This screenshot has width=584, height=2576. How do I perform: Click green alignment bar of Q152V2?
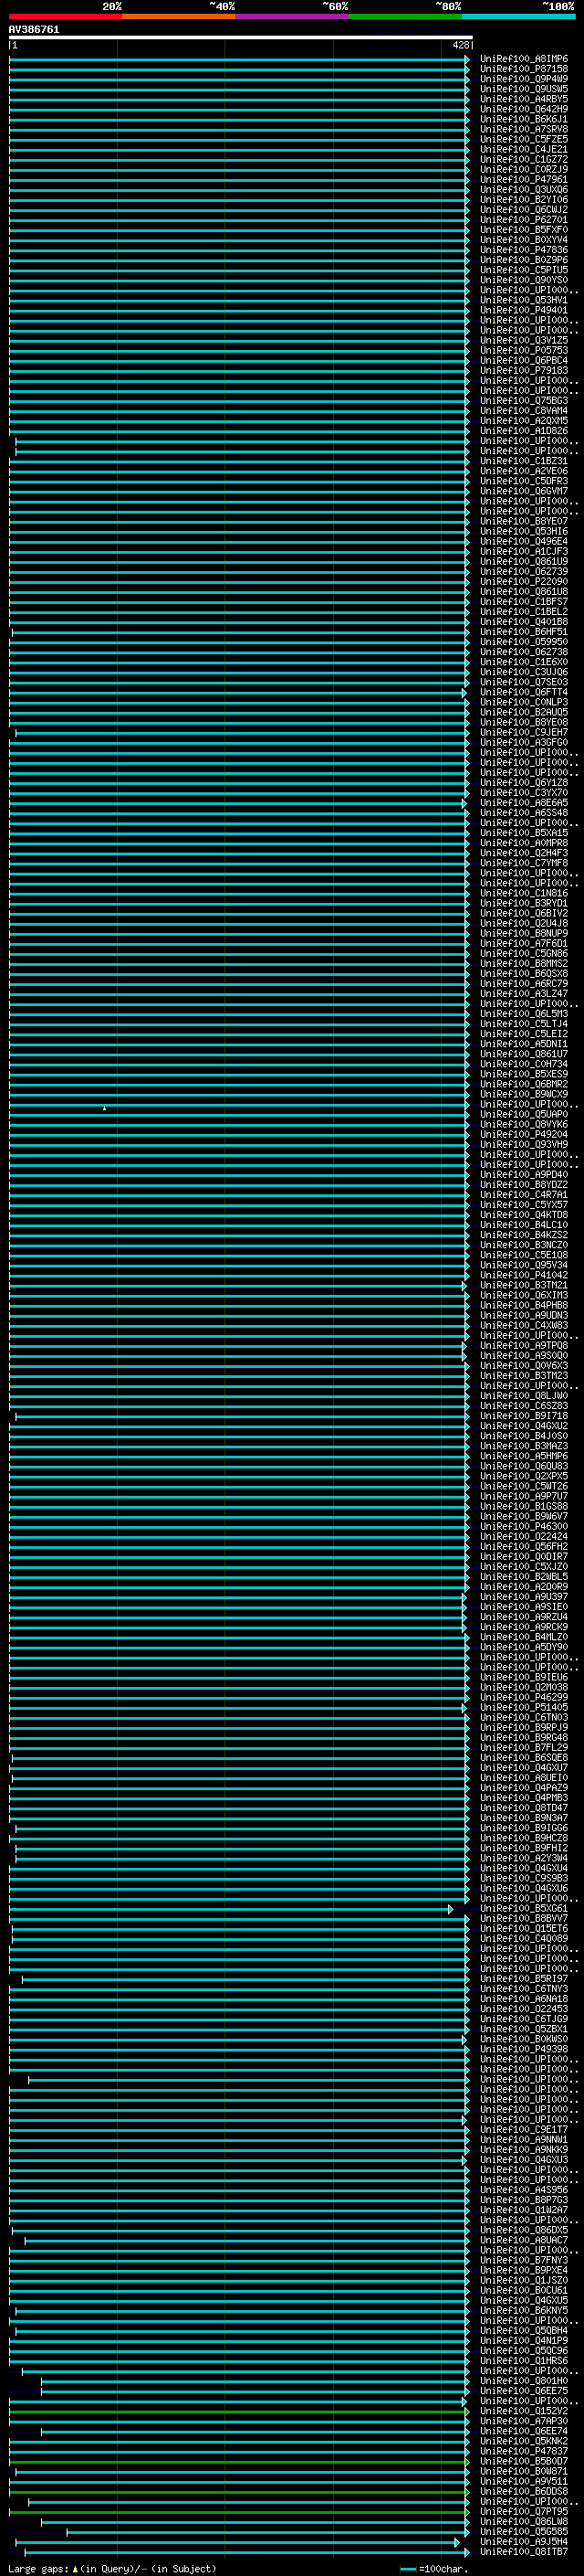coord(238,2411)
